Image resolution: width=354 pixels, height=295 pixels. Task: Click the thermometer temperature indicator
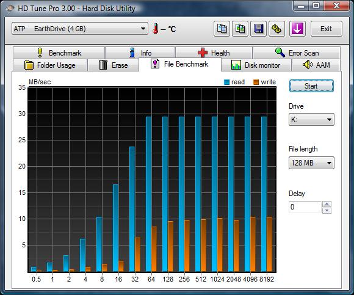pyautogui.click(x=164, y=29)
